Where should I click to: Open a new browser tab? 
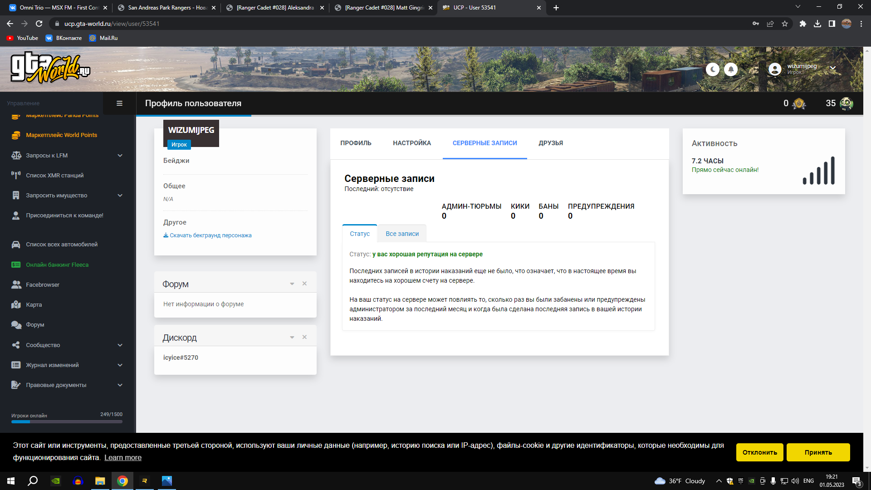pos(556,8)
